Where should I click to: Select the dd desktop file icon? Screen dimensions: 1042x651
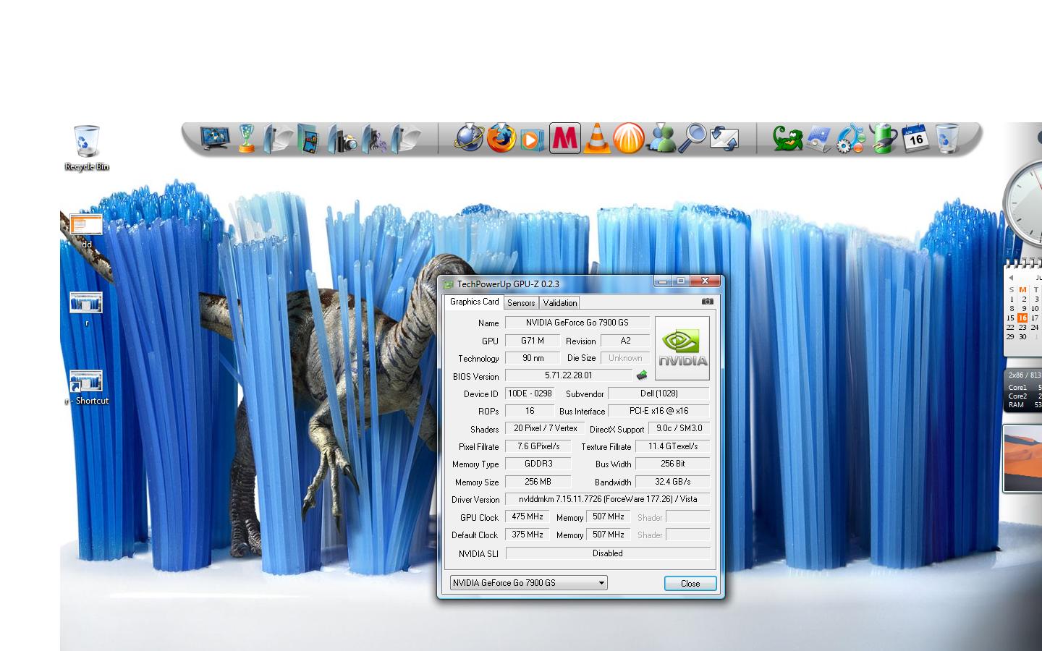[x=86, y=231]
